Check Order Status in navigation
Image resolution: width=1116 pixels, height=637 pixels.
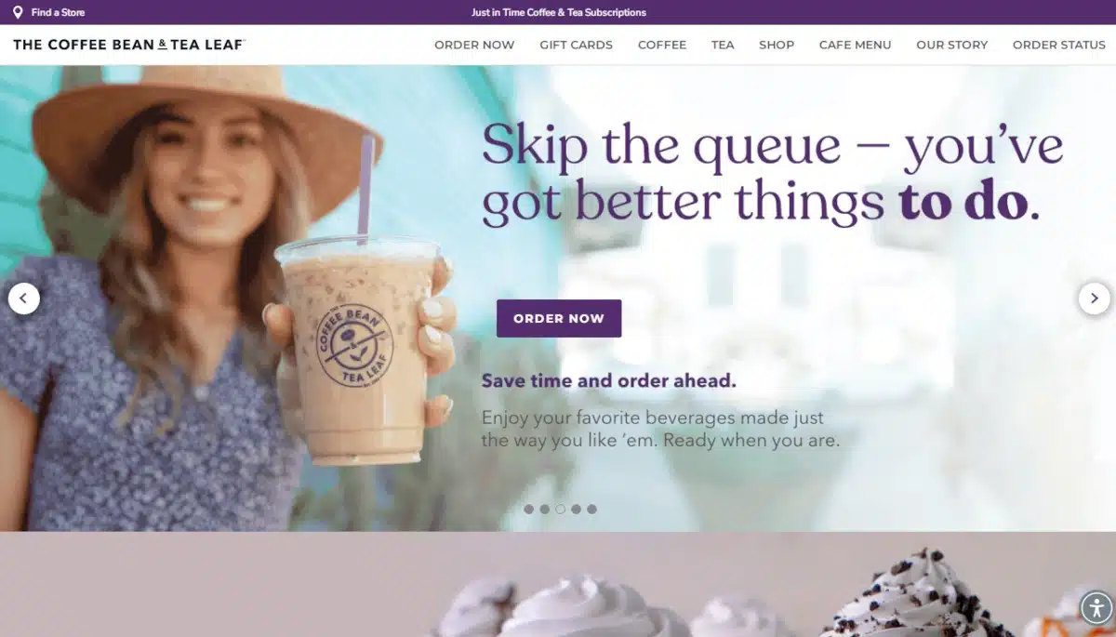1059,45
